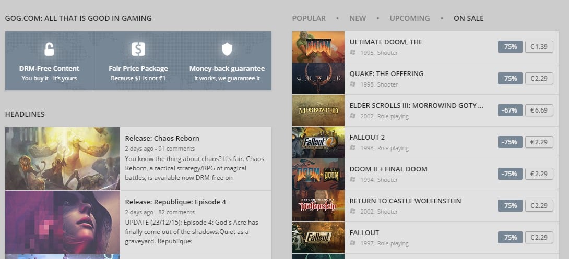Open the Quake cover thumbnail
The image size is (569, 259).
pyautogui.click(x=318, y=79)
